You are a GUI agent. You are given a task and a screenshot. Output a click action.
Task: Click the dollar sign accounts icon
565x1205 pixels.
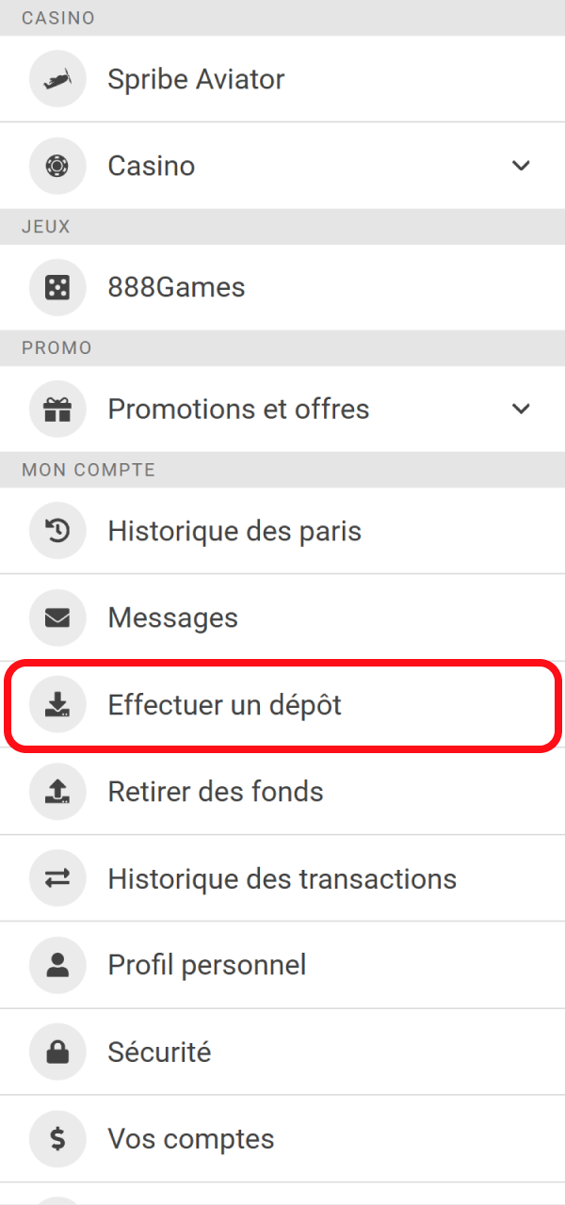57,1139
